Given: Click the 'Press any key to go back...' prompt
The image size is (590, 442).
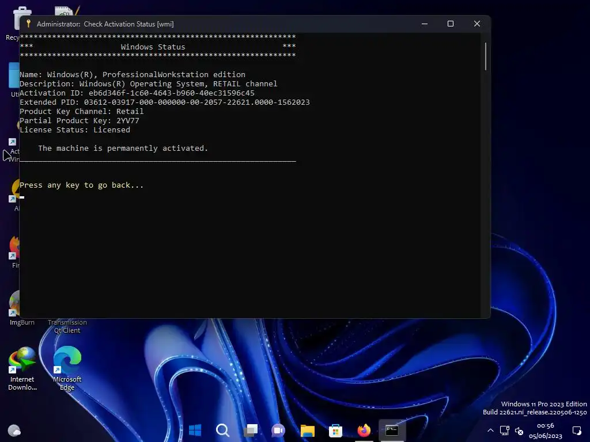Looking at the screenshot, I should [x=82, y=185].
